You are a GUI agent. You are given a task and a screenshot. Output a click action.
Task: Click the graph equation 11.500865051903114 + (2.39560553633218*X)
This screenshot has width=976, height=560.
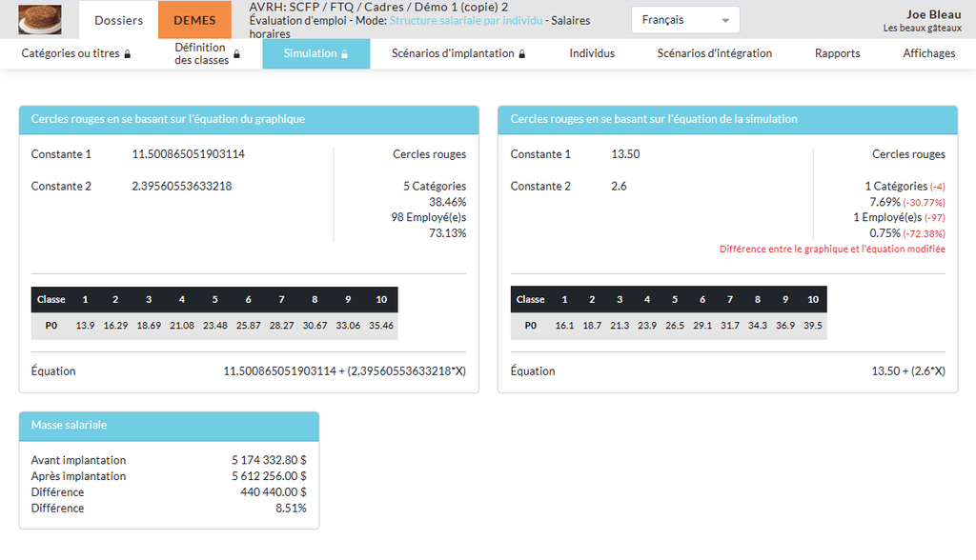(x=345, y=370)
